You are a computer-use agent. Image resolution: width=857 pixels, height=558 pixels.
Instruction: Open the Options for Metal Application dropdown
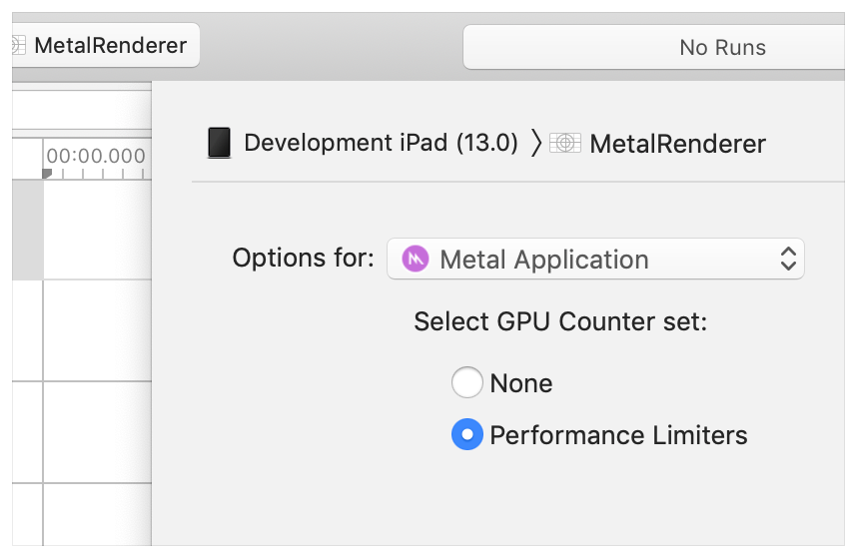click(x=595, y=260)
